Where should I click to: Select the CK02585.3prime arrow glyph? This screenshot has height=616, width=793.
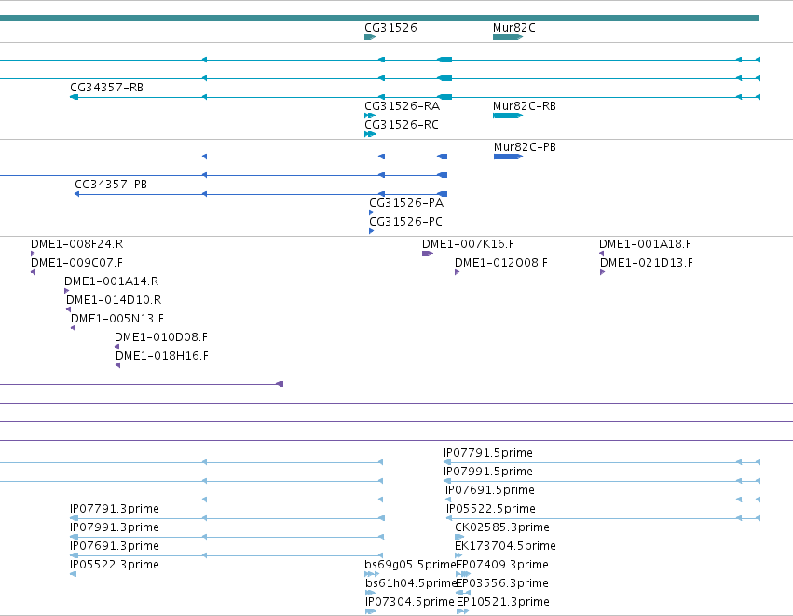(x=459, y=537)
